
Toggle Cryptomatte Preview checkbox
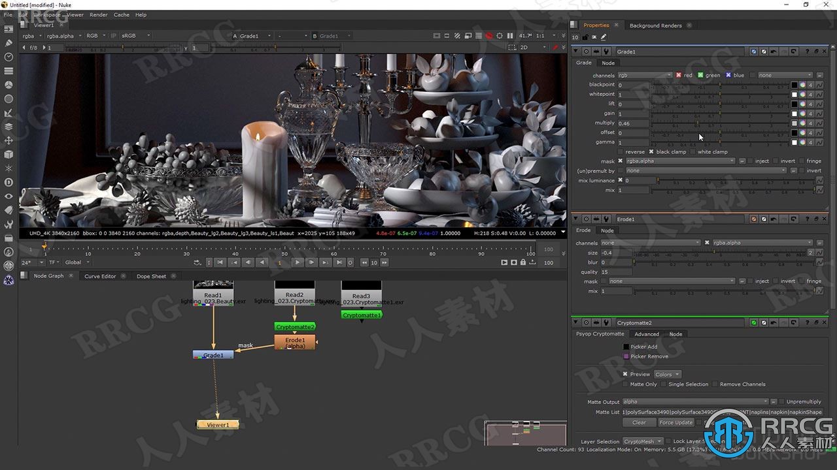(x=625, y=374)
